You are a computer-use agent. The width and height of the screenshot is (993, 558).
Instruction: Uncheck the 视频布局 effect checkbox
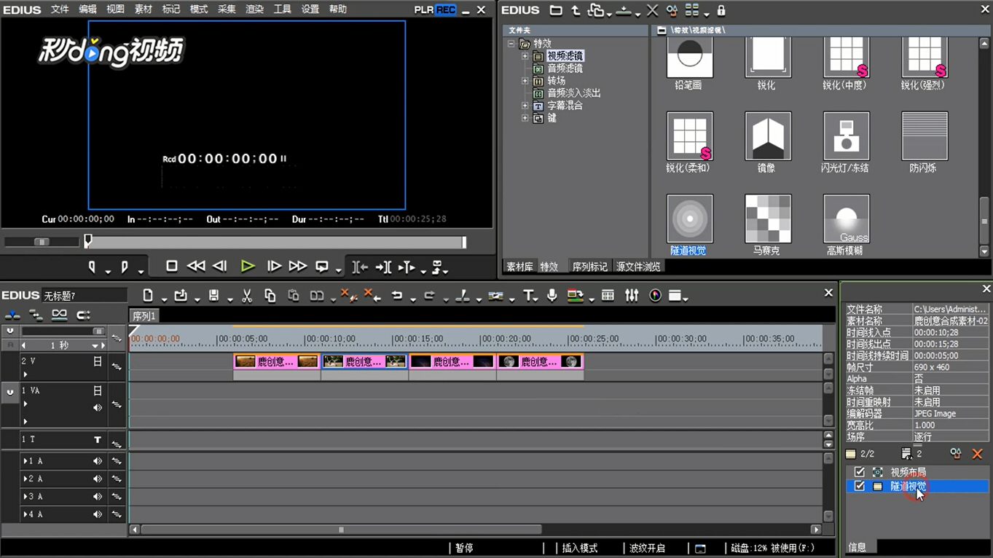pyautogui.click(x=860, y=473)
